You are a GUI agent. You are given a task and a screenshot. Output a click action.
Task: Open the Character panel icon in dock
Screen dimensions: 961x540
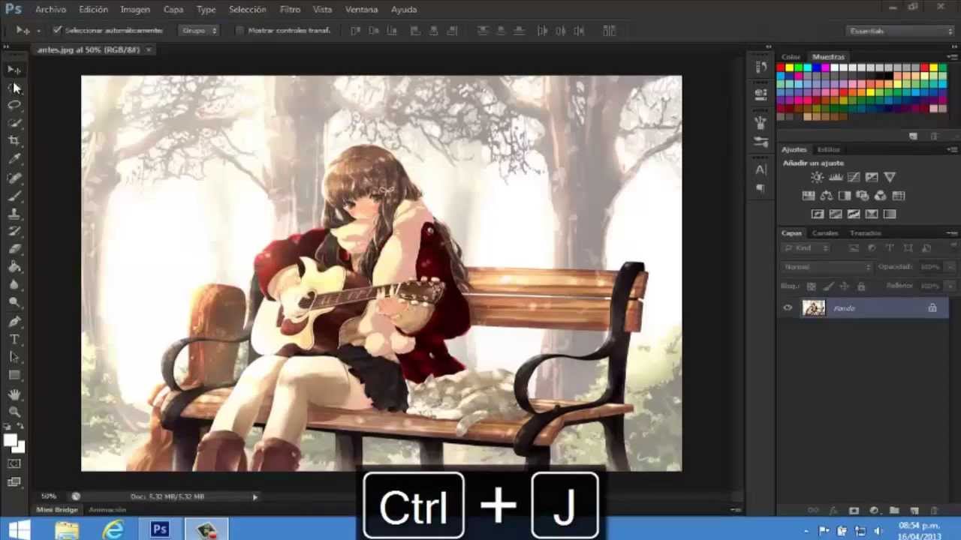coord(761,169)
